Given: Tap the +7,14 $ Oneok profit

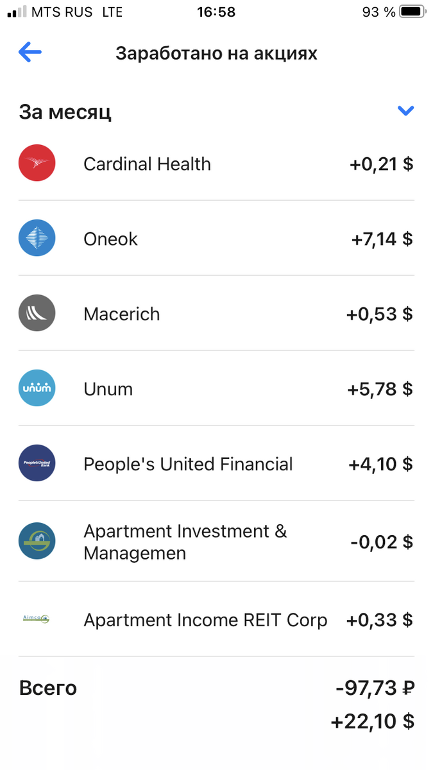Looking at the screenshot, I should click(x=382, y=239).
